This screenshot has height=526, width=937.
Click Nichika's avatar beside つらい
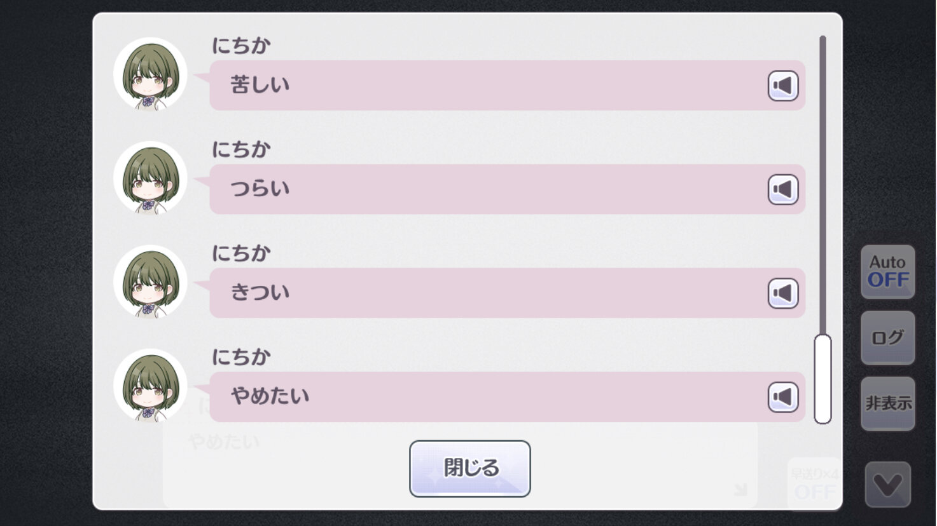150,178
